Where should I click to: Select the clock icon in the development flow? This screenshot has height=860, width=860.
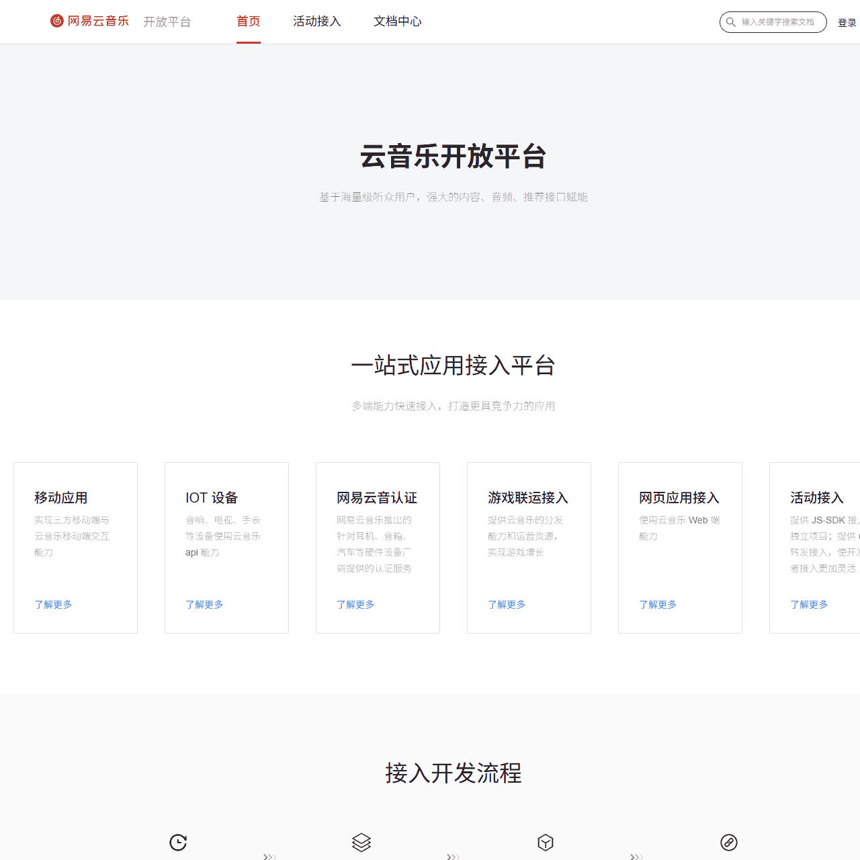click(177, 843)
